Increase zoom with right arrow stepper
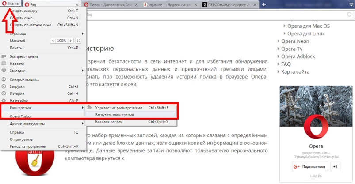The width and height of the screenshot is (355, 184). tap(71, 41)
